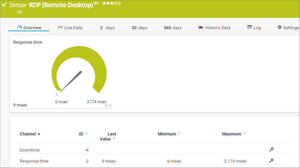Click the pin icon below the gauge

click(x=110, y=106)
